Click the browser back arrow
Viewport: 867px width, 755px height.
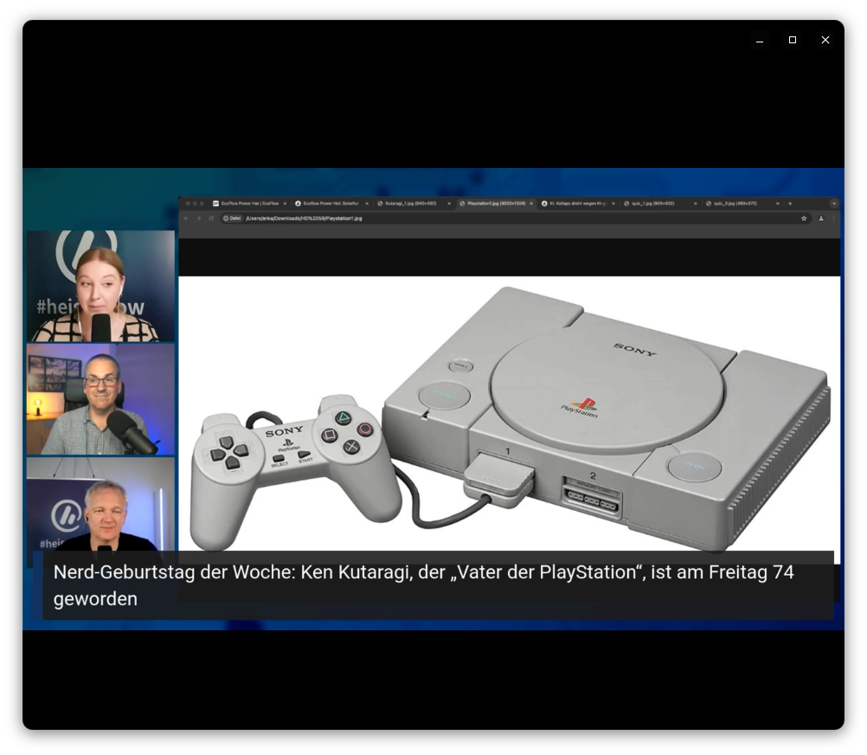[186, 218]
